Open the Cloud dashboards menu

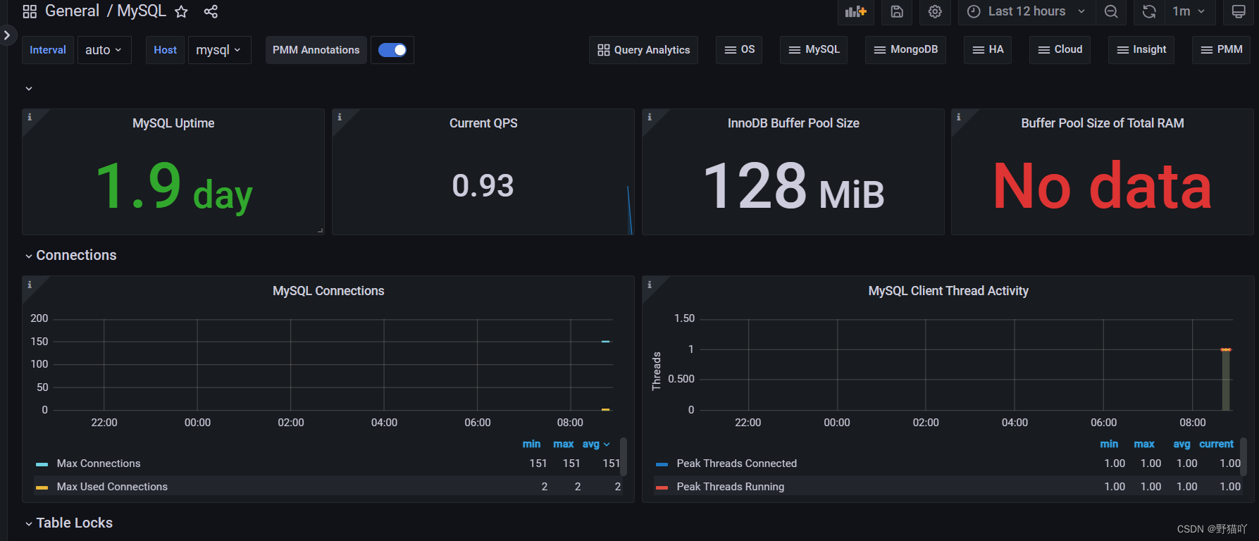pyautogui.click(x=1060, y=50)
